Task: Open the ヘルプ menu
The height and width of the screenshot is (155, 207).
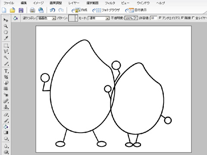Action: pyautogui.click(x=160, y=3)
